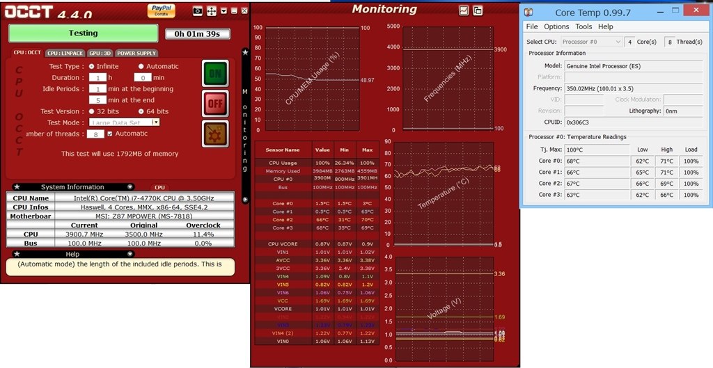Toggle Automatic threads checkbox

coord(109,134)
